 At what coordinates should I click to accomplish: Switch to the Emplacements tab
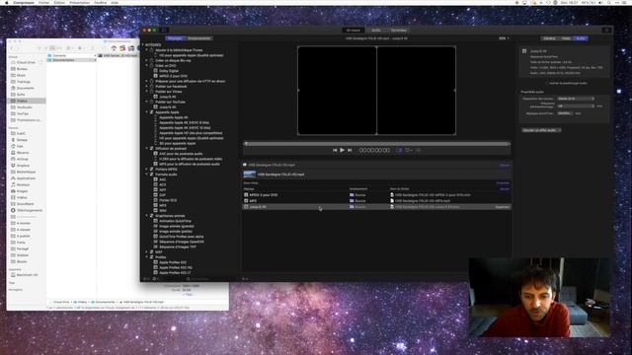tap(199, 38)
